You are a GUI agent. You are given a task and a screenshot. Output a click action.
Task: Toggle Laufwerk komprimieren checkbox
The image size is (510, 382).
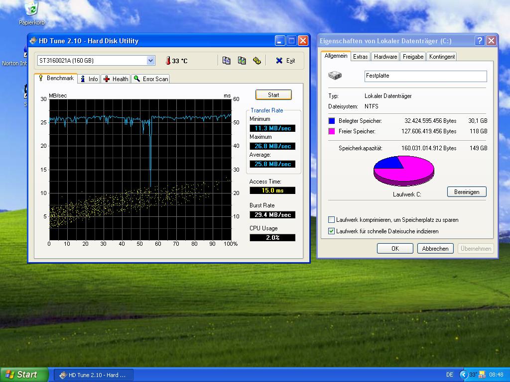click(331, 219)
